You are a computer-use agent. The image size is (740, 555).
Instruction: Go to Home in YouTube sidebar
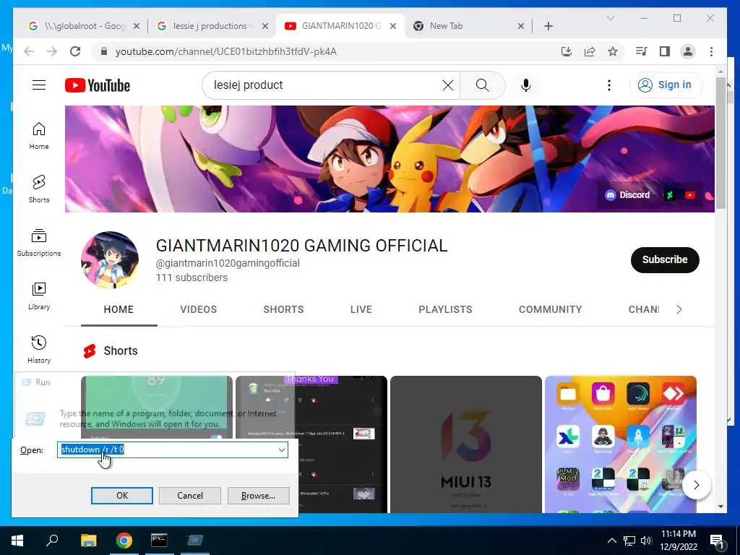(x=39, y=136)
